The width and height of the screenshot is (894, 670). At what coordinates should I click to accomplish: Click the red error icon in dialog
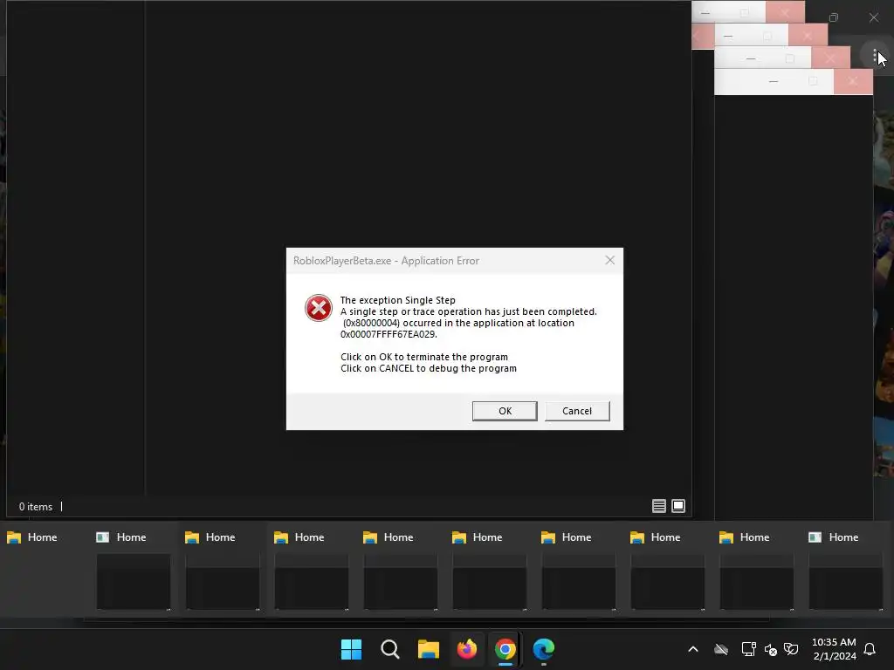pos(318,308)
